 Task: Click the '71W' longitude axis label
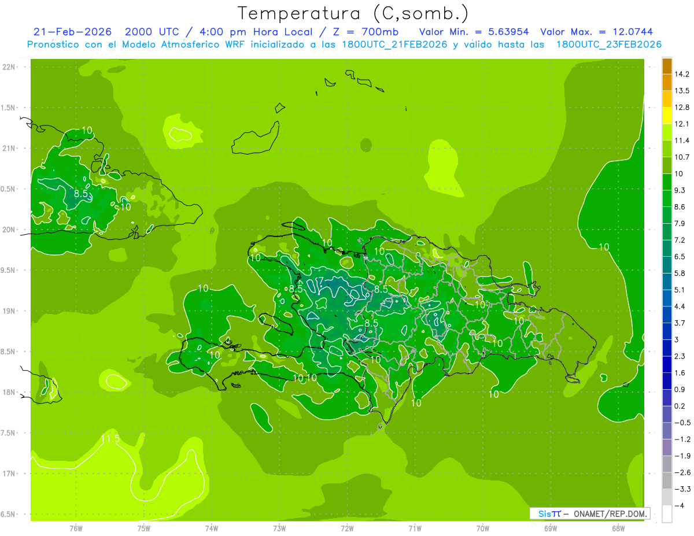[415, 528]
